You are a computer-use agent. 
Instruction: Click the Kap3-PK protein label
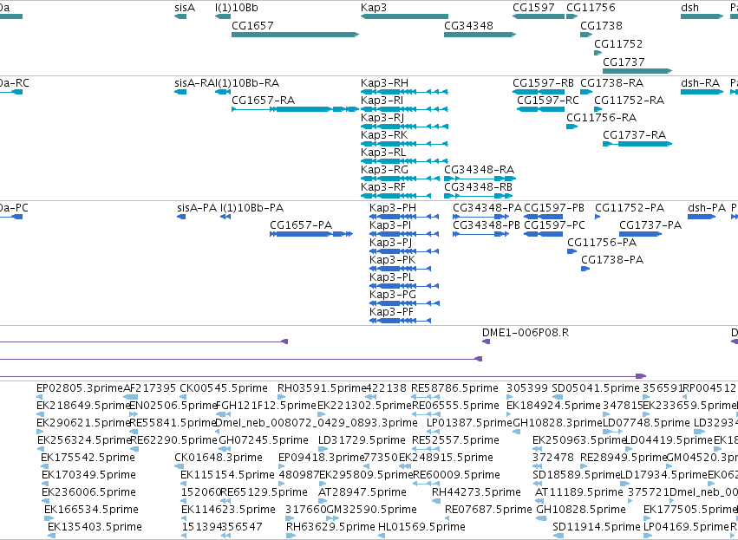393,260
